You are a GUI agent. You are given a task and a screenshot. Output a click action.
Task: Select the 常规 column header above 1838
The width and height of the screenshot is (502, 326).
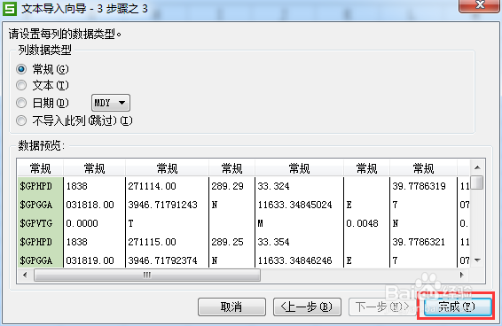click(94, 168)
